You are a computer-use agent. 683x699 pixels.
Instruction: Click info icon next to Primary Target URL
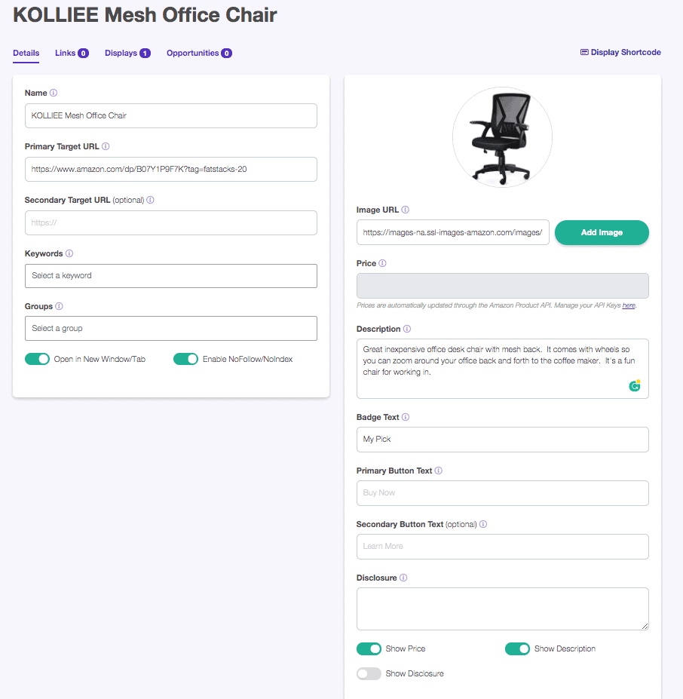pos(106,147)
